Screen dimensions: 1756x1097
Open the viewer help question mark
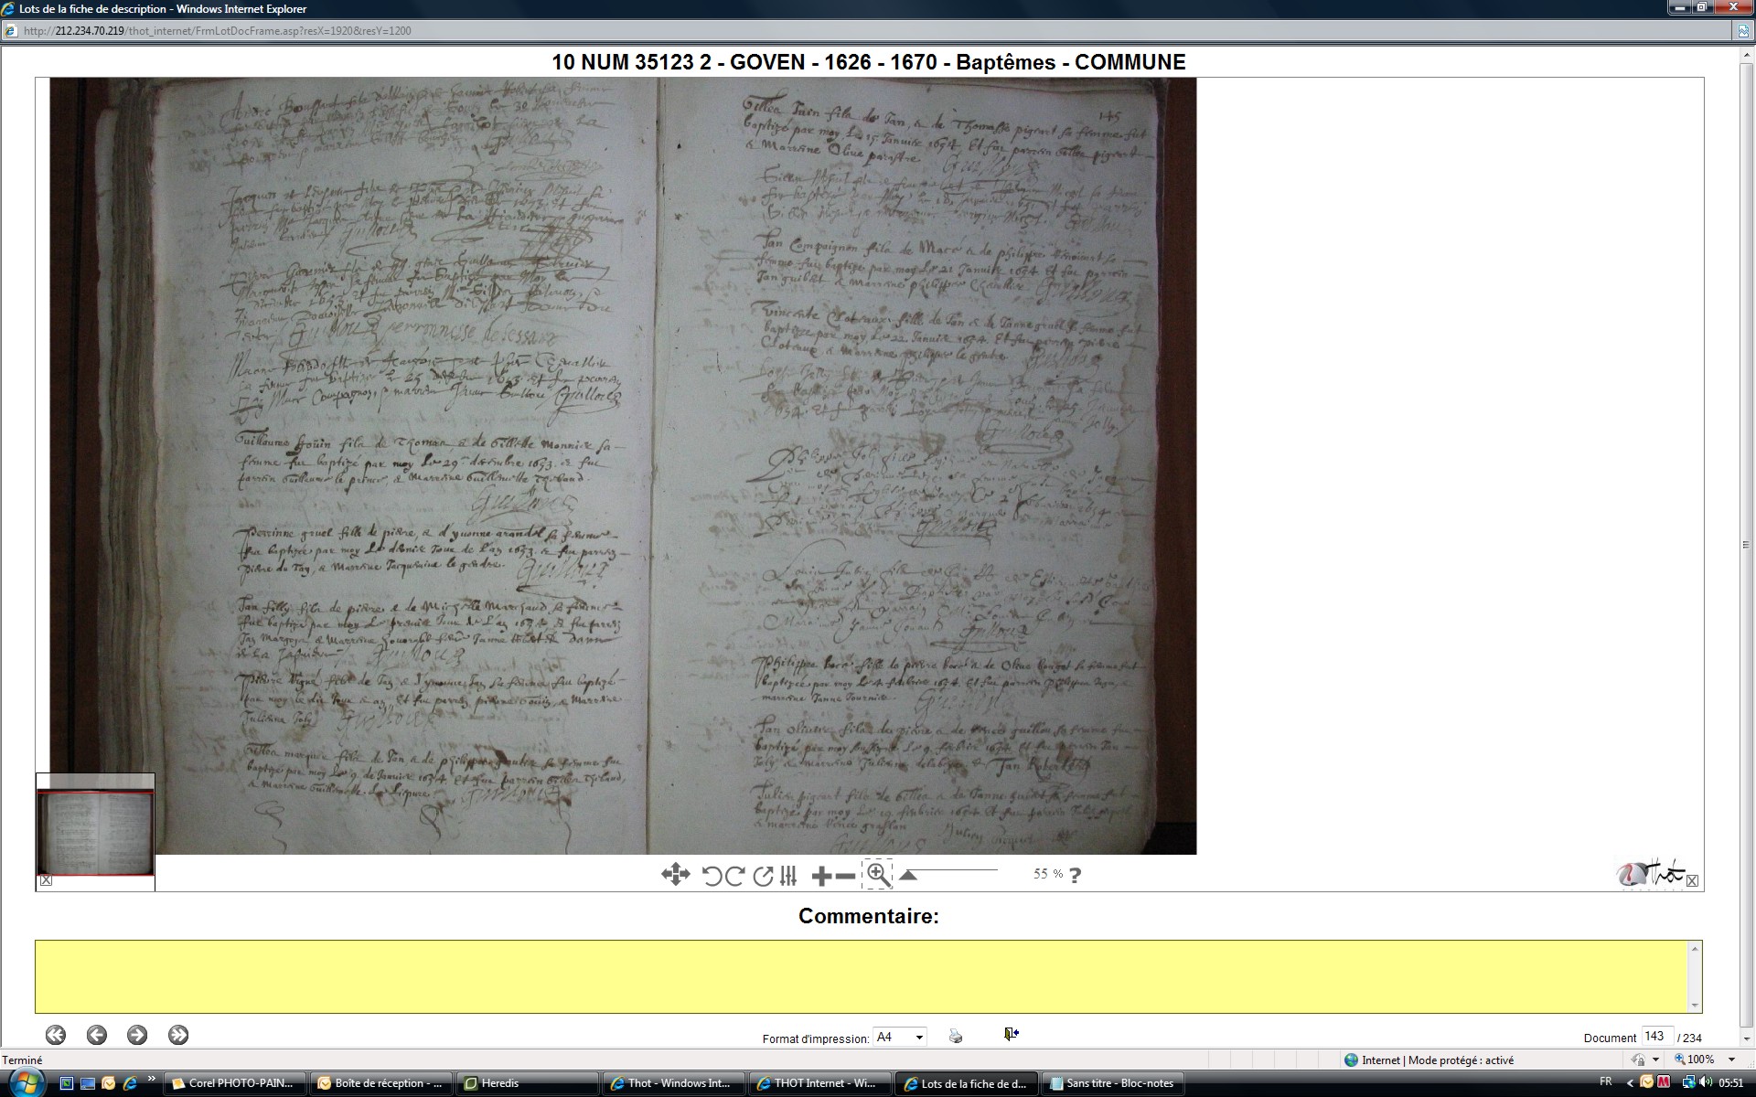(1075, 875)
